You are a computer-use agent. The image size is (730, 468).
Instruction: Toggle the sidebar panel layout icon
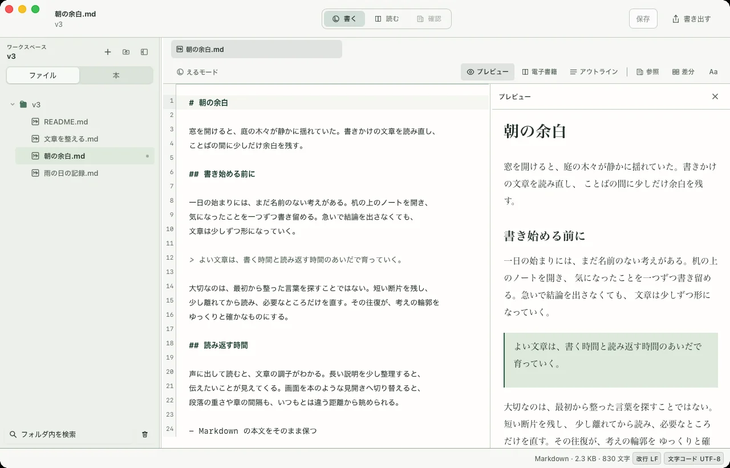[144, 52]
